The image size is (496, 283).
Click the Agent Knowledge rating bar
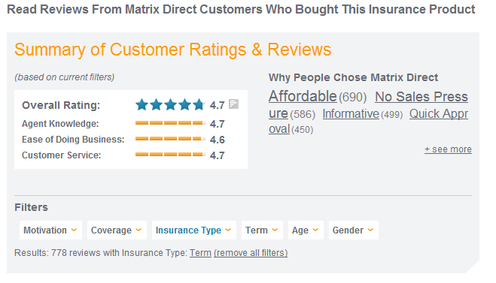point(170,123)
